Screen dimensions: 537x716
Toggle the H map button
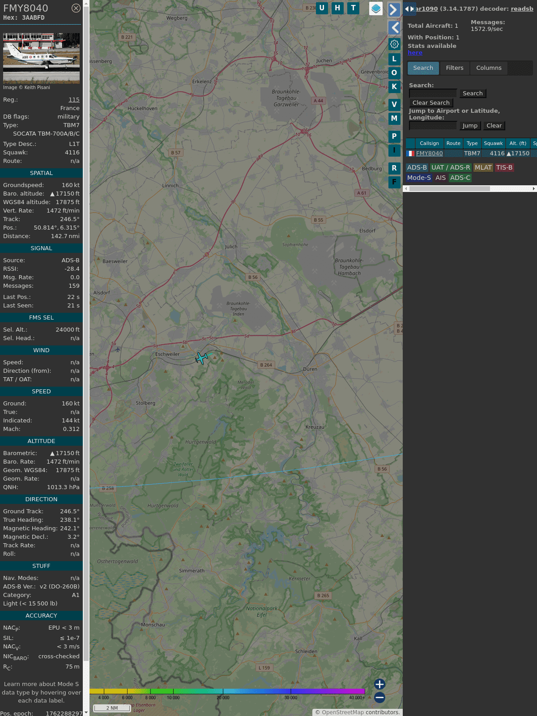coord(337,8)
